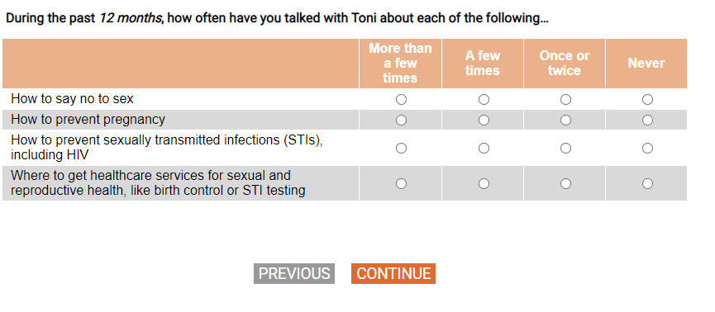Viewport: 715px width, 312px height.
Task: Pick 'Never' for where to get healthcare services
Action: coord(647,183)
